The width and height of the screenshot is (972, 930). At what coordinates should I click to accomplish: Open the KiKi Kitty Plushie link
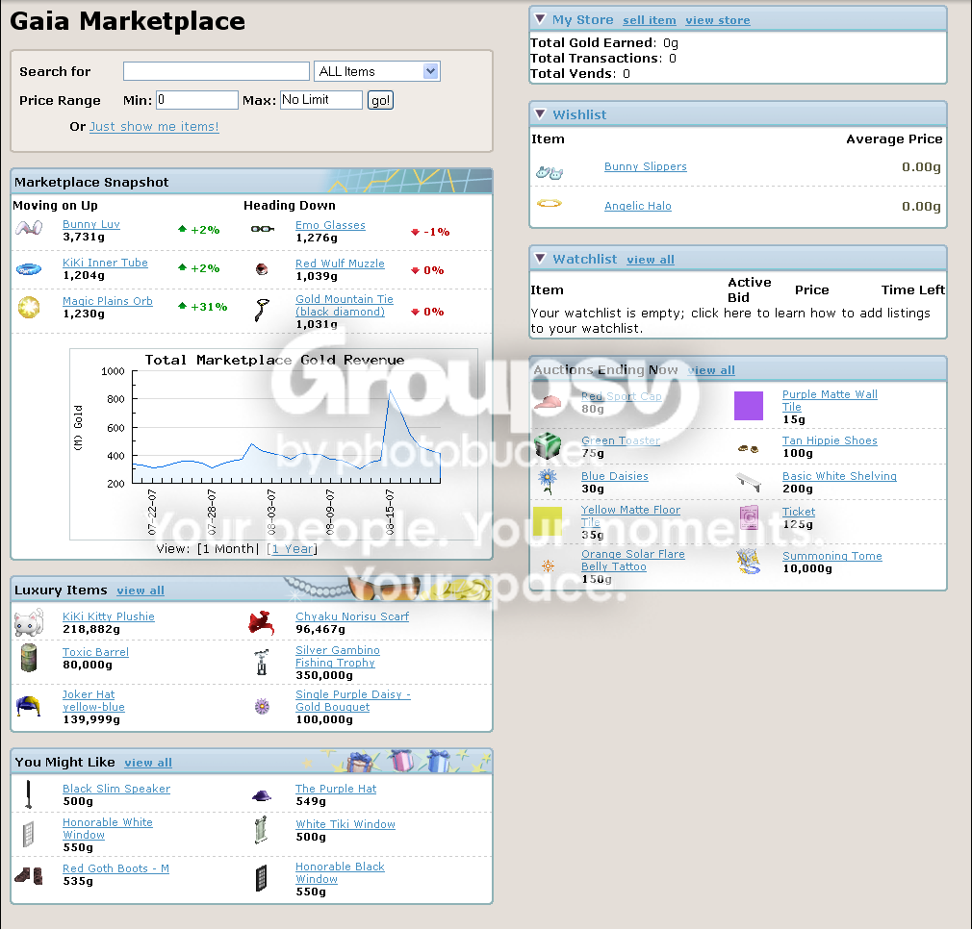coord(109,616)
